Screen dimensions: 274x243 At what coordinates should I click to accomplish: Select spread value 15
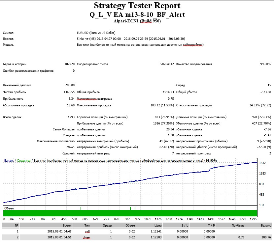tap(269, 85)
